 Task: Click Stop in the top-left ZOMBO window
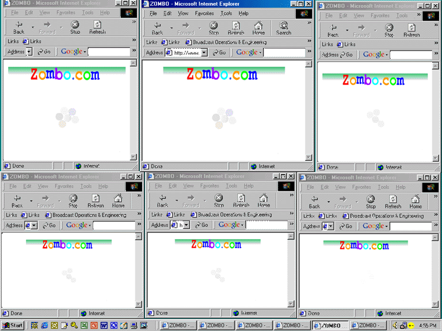pyautogui.click(x=75, y=28)
